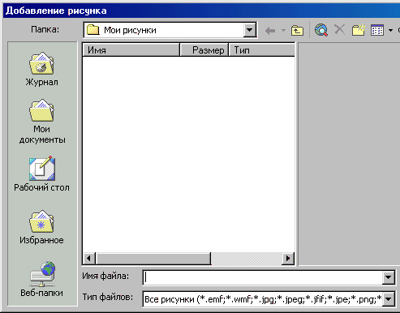The width and height of the screenshot is (400, 313).
Task: Click the Delete (X) toolbar icon
Action: click(339, 29)
